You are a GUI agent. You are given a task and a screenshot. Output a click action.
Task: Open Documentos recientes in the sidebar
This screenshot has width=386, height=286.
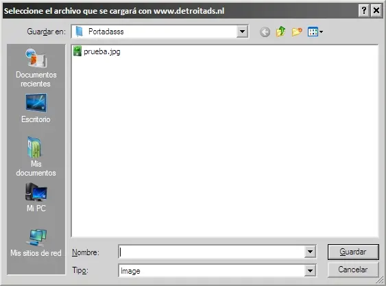coord(36,68)
